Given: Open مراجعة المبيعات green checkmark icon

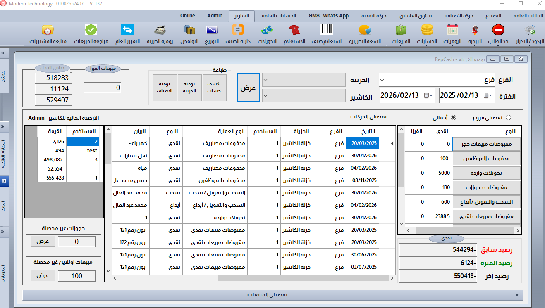Looking at the screenshot, I should click(91, 31).
